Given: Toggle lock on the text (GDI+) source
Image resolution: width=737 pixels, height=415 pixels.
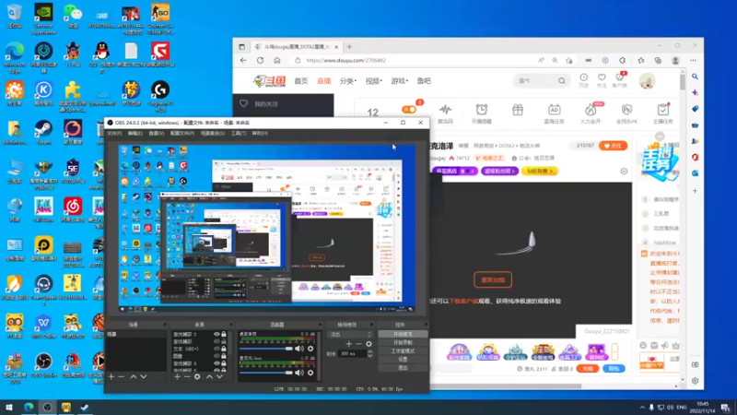Looking at the screenshot, I should coord(224,349).
